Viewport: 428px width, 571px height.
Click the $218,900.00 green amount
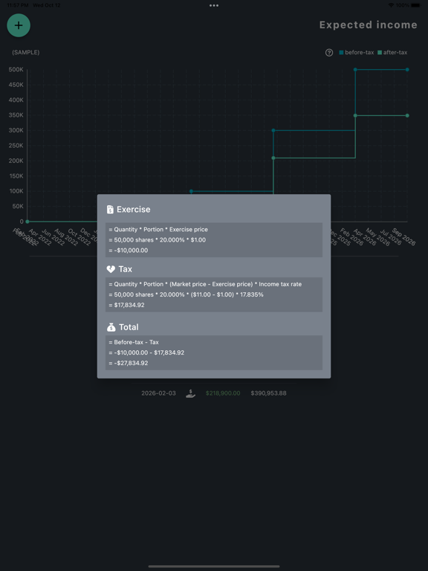click(x=223, y=393)
